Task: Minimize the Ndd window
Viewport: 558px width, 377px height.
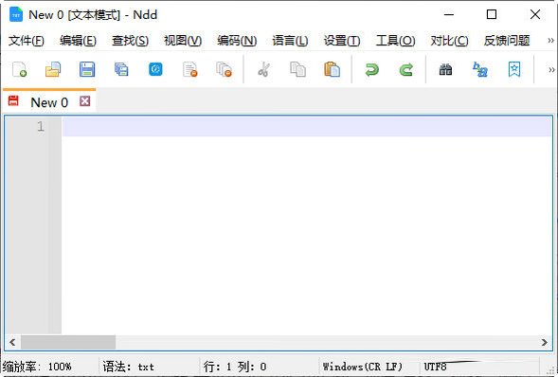Action: [x=449, y=14]
